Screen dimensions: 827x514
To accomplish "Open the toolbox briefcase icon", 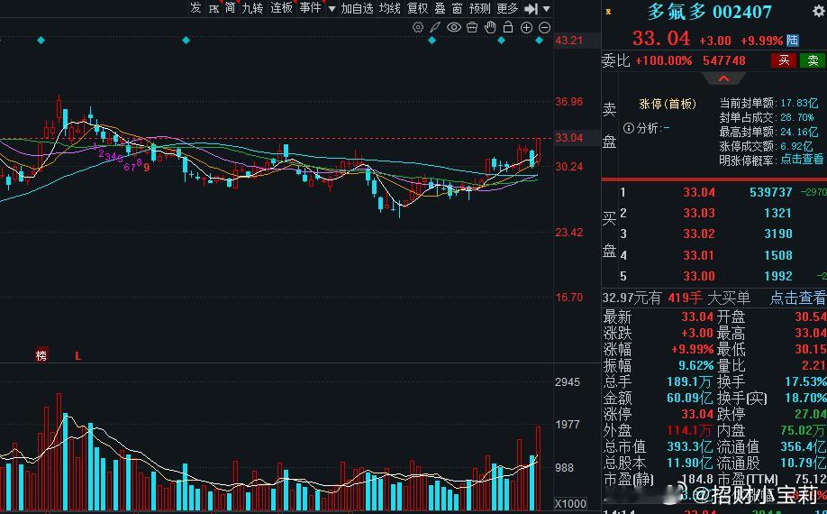I will point(472,27).
